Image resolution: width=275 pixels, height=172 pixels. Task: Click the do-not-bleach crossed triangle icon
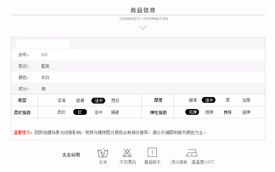click(x=128, y=152)
